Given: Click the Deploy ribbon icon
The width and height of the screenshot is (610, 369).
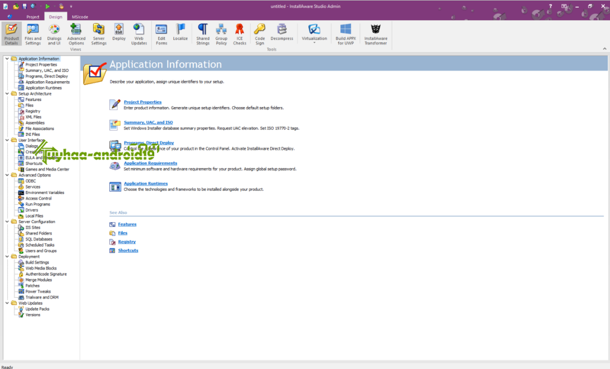Looking at the screenshot, I should coord(119,32).
